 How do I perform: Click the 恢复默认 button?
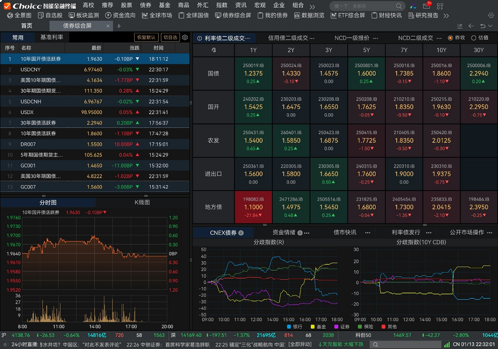tap(146, 37)
